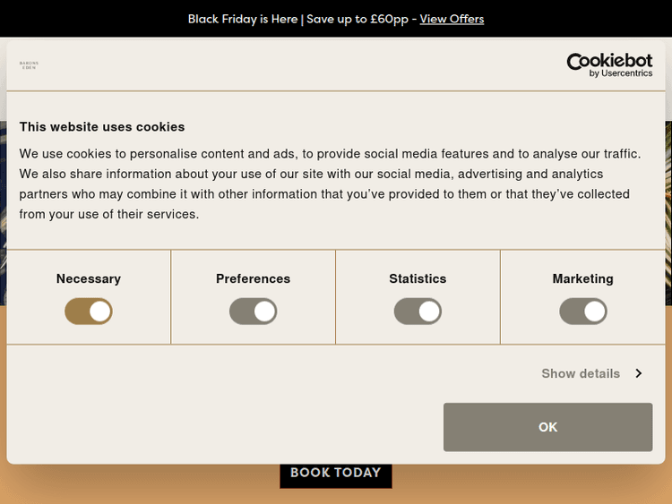Click the "This website uses cookies" heading
This screenshot has width=672, height=504.
[102, 127]
